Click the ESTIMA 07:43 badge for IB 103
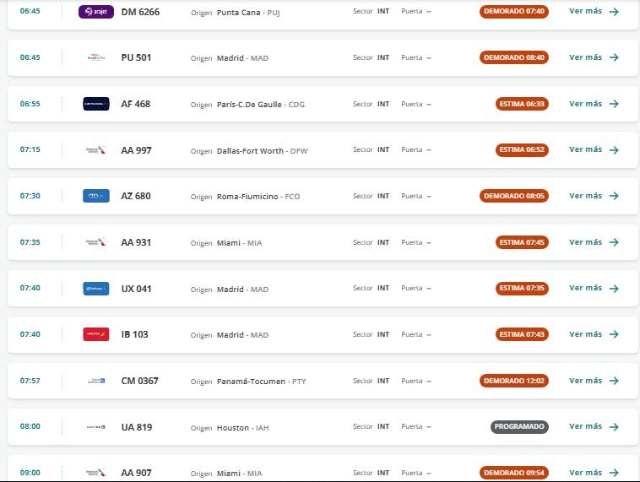Image resolution: width=640 pixels, height=482 pixels. (x=522, y=334)
